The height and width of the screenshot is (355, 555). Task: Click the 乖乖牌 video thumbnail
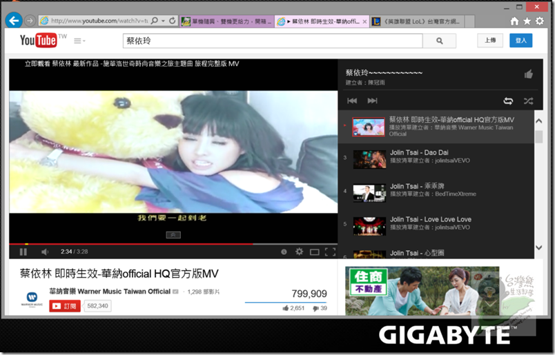369,193
